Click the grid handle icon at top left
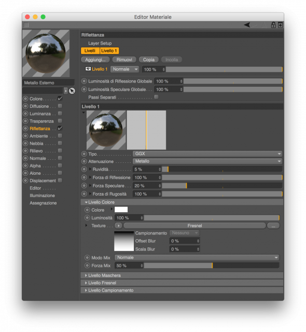The width and height of the screenshot is (306, 332). tap(26, 25)
